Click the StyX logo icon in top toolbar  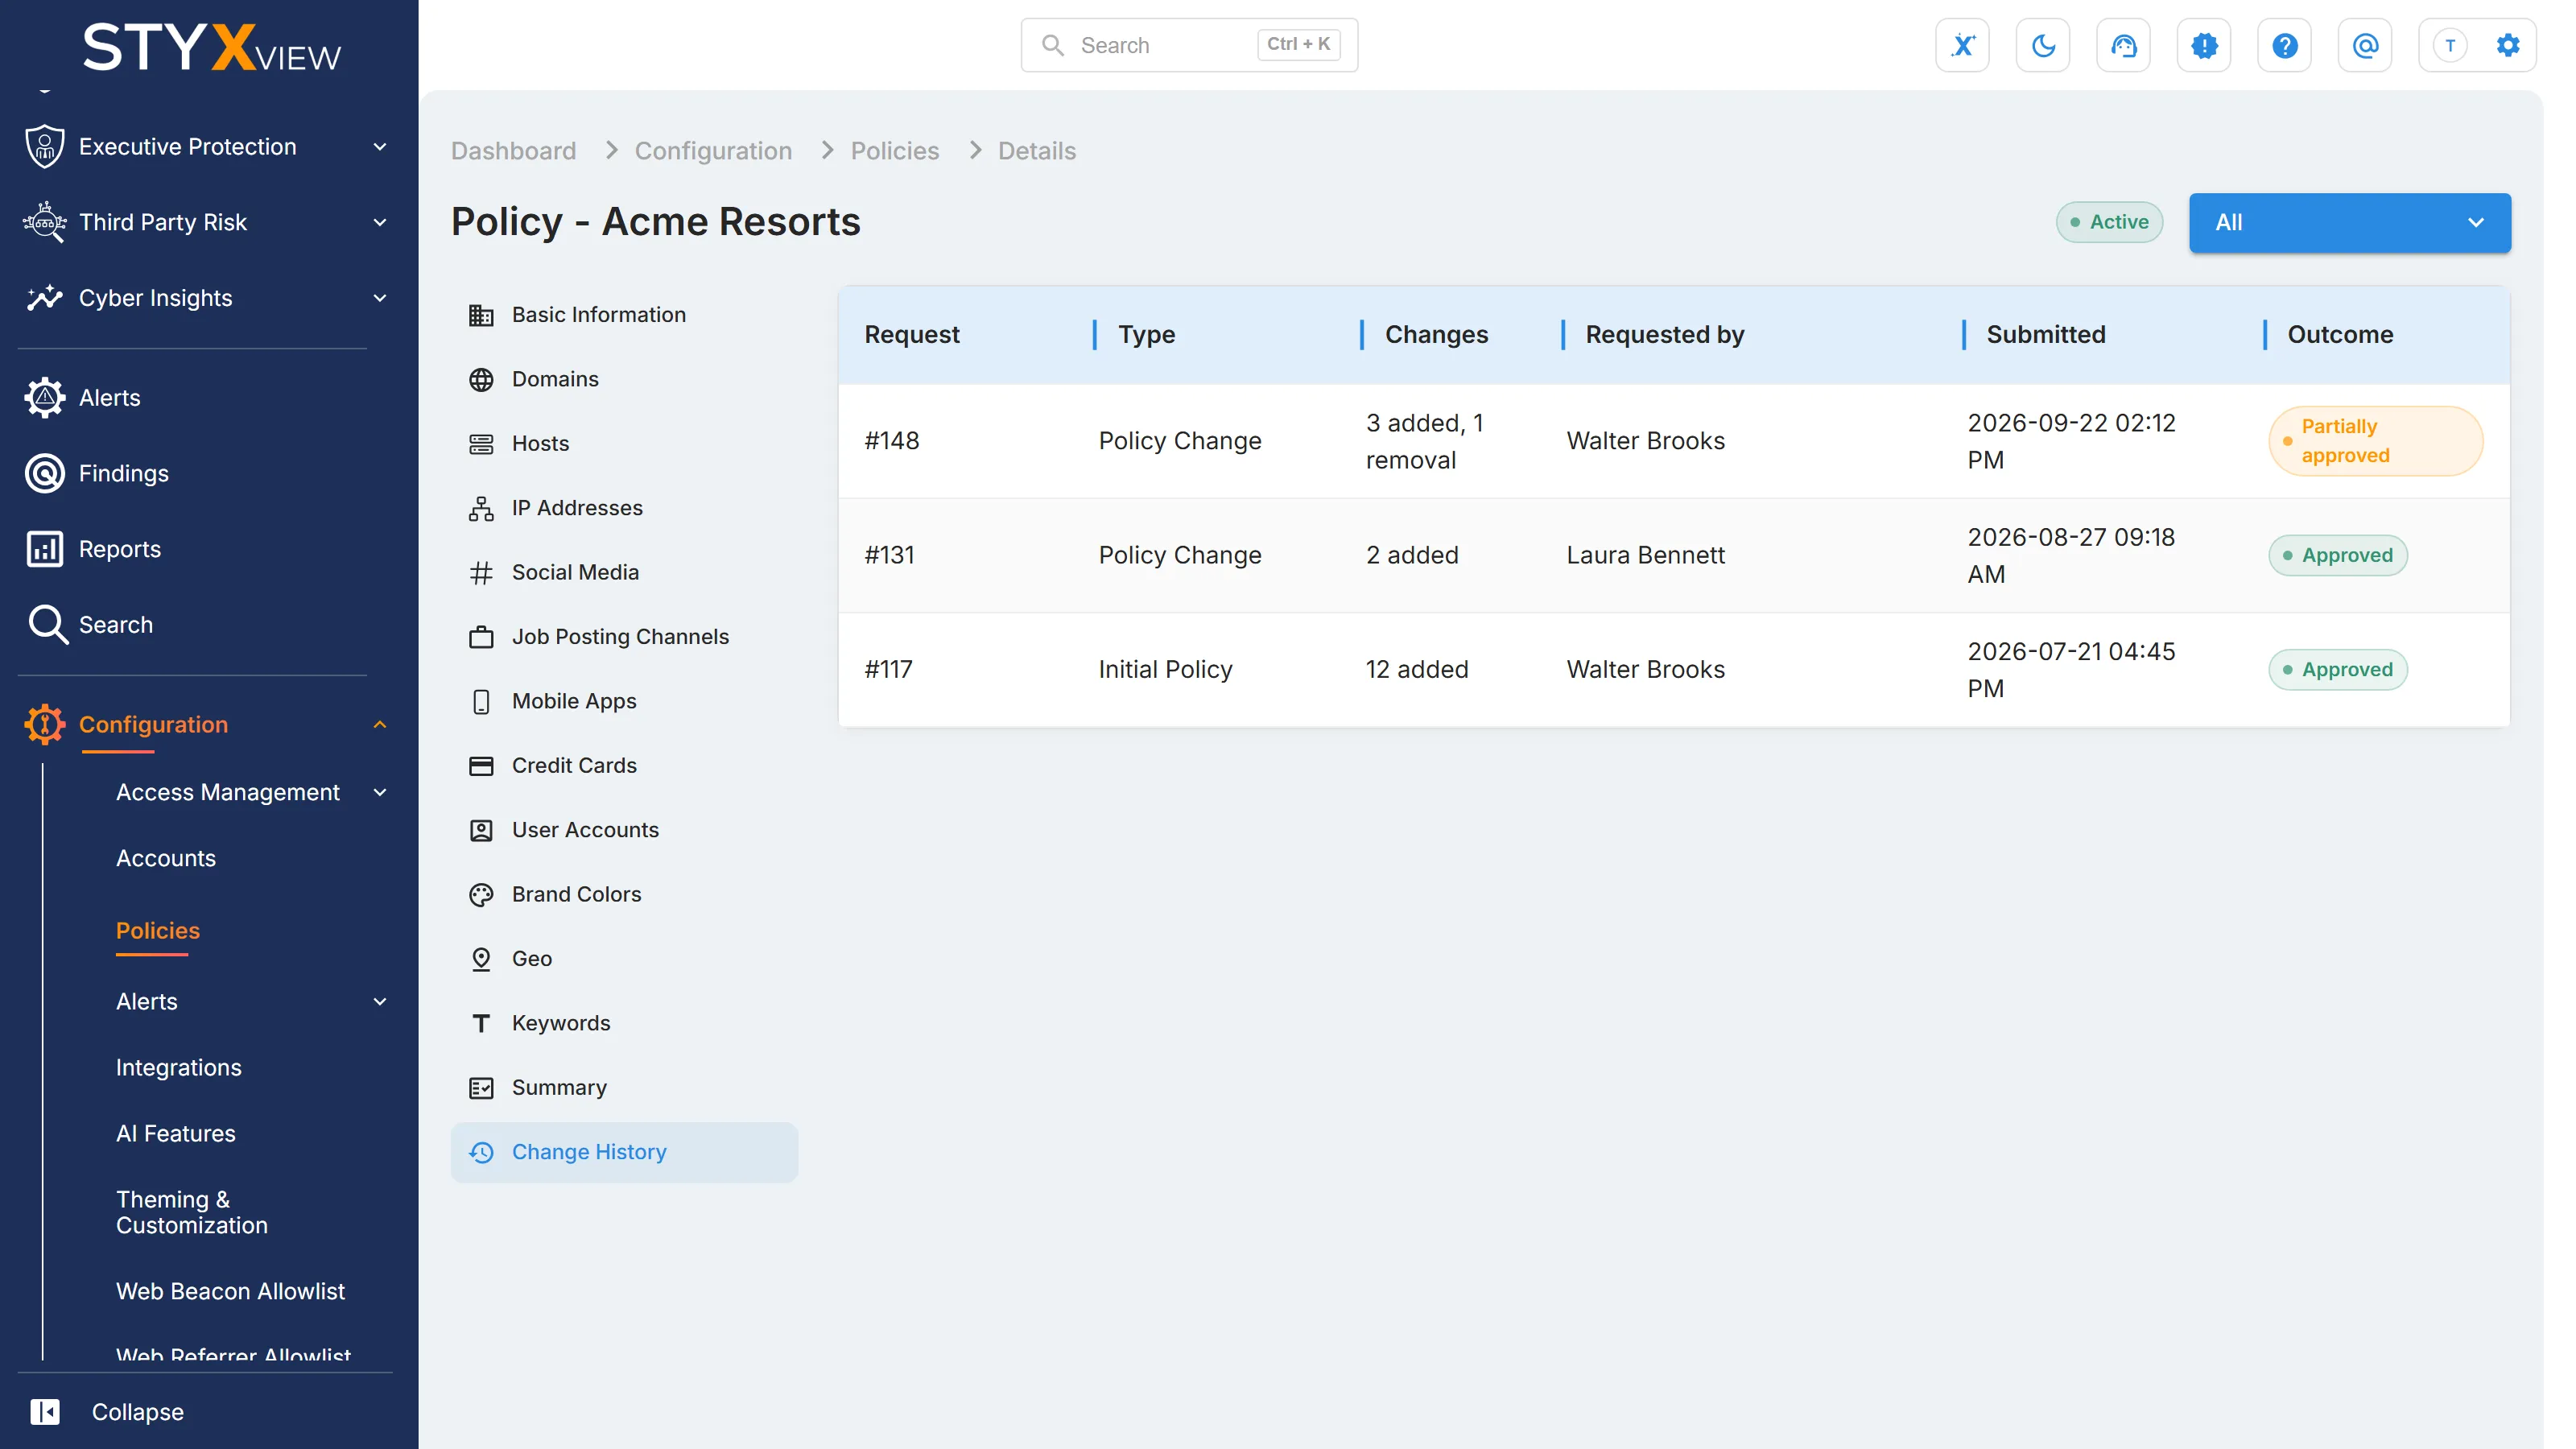(1962, 45)
